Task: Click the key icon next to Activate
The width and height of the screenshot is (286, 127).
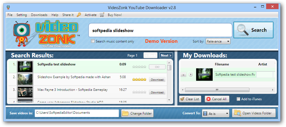Action: pyautogui.click(x=79, y=15)
